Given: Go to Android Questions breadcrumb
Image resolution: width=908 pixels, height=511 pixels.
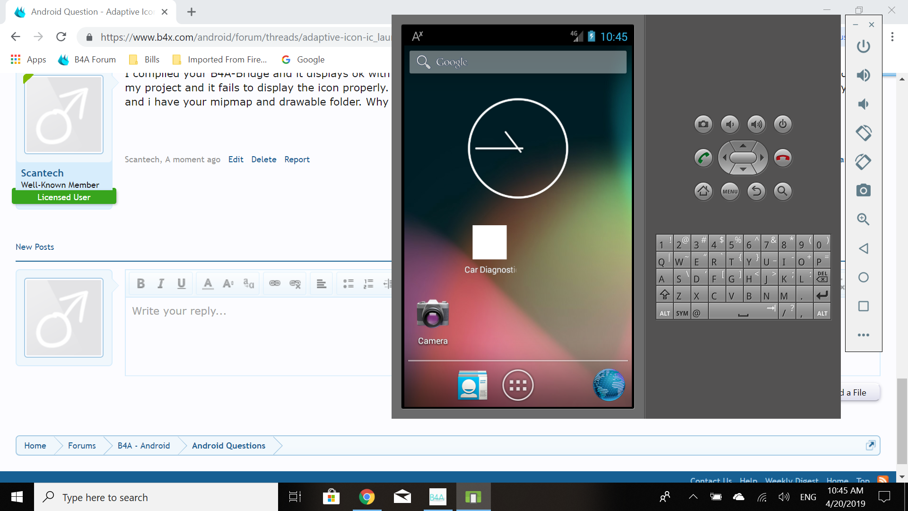Looking at the screenshot, I should click(228, 446).
